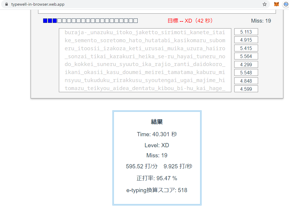This screenshot has width=289, height=207.
Task: Click the 9.925 打/秒 speed value
Action: click(x=178, y=166)
